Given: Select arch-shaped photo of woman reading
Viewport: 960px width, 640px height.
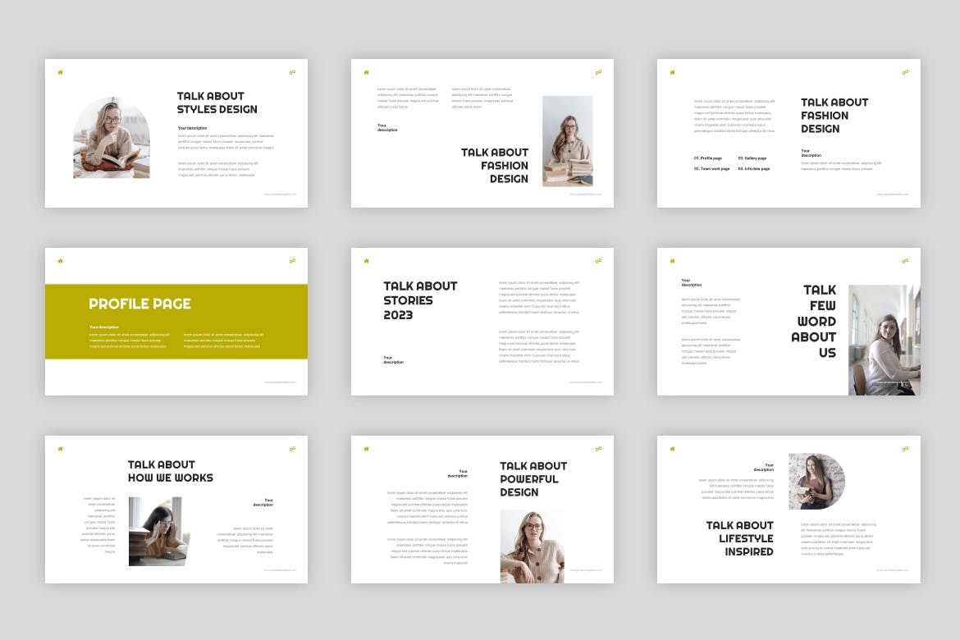Looking at the screenshot, I should (x=112, y=138).
